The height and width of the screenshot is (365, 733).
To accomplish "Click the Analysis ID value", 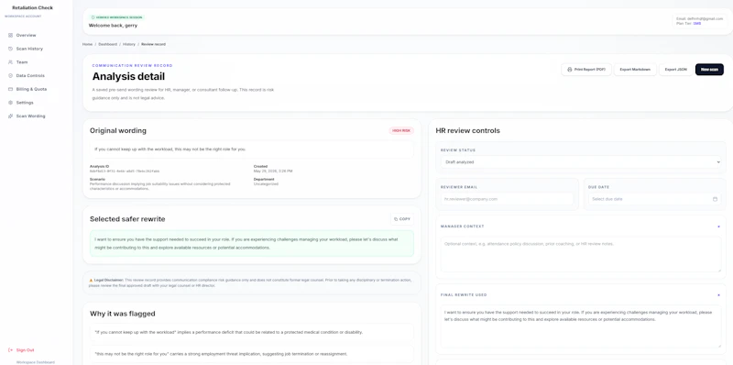I will (x=125, y=171).
